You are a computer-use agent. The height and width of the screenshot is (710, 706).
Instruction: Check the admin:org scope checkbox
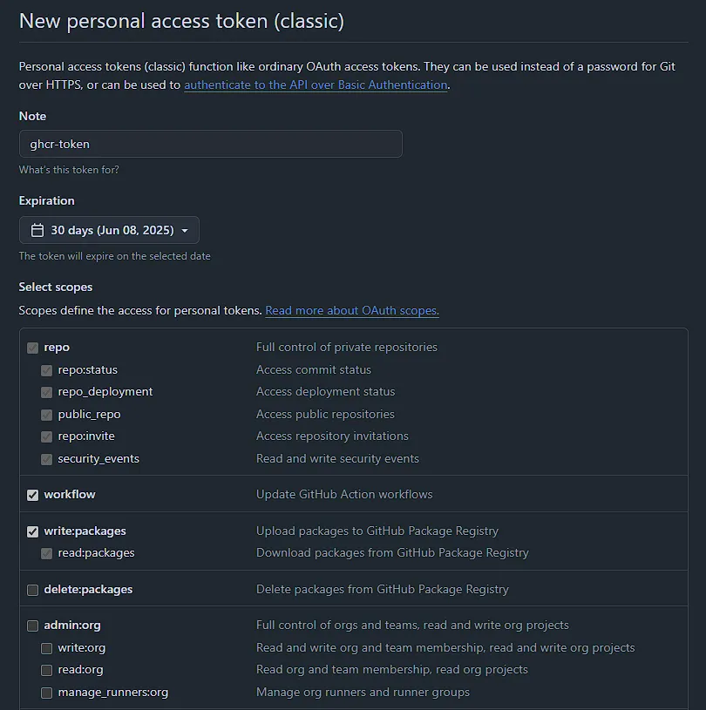(x=33, y=625)
